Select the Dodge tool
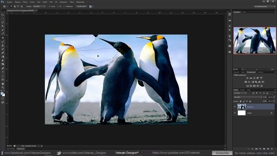Image resolution: width=277 pixels, height=156 pixels. pyautogui.click(x=3, y=64)
